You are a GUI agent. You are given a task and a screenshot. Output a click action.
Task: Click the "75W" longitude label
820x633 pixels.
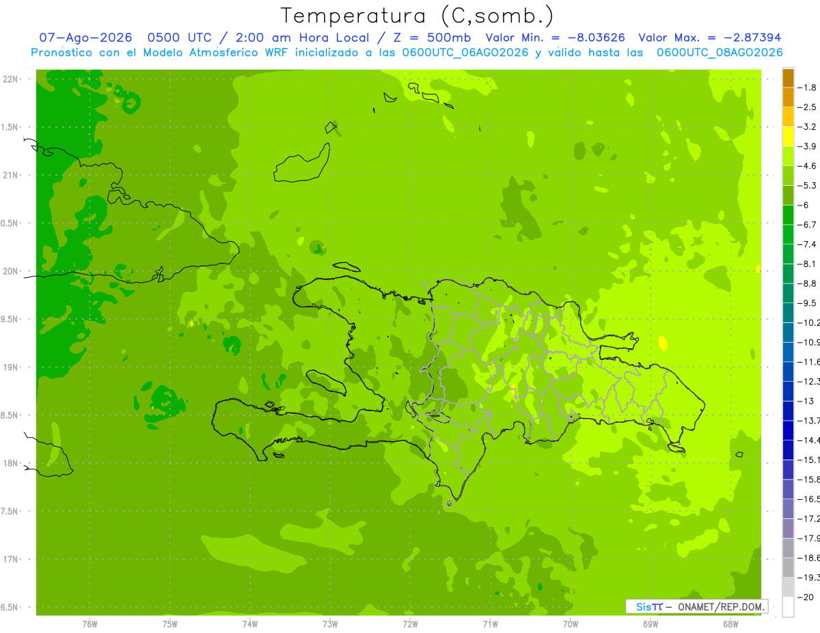(x=170, y=623)
